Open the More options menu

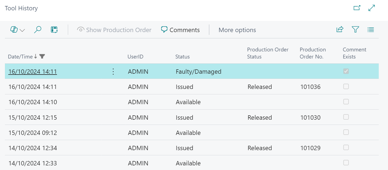point(237,30)
